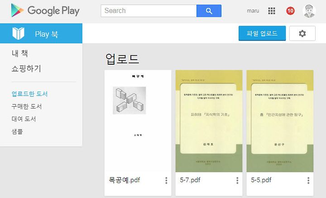Open the options menu for 목공예.pdf

[166, 180]
